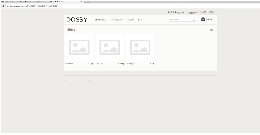Click the browser reload icon

tap(3, 6)
